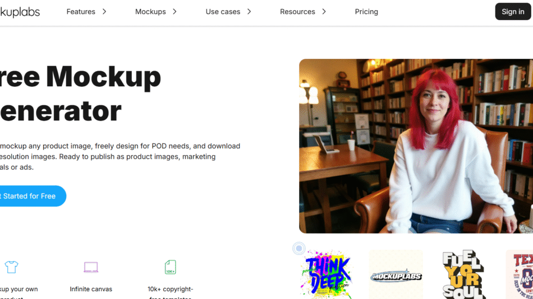533x299 pixels.
Task: Select the circular indicator above Think Deep design
Action: click(x=299, y=249)
